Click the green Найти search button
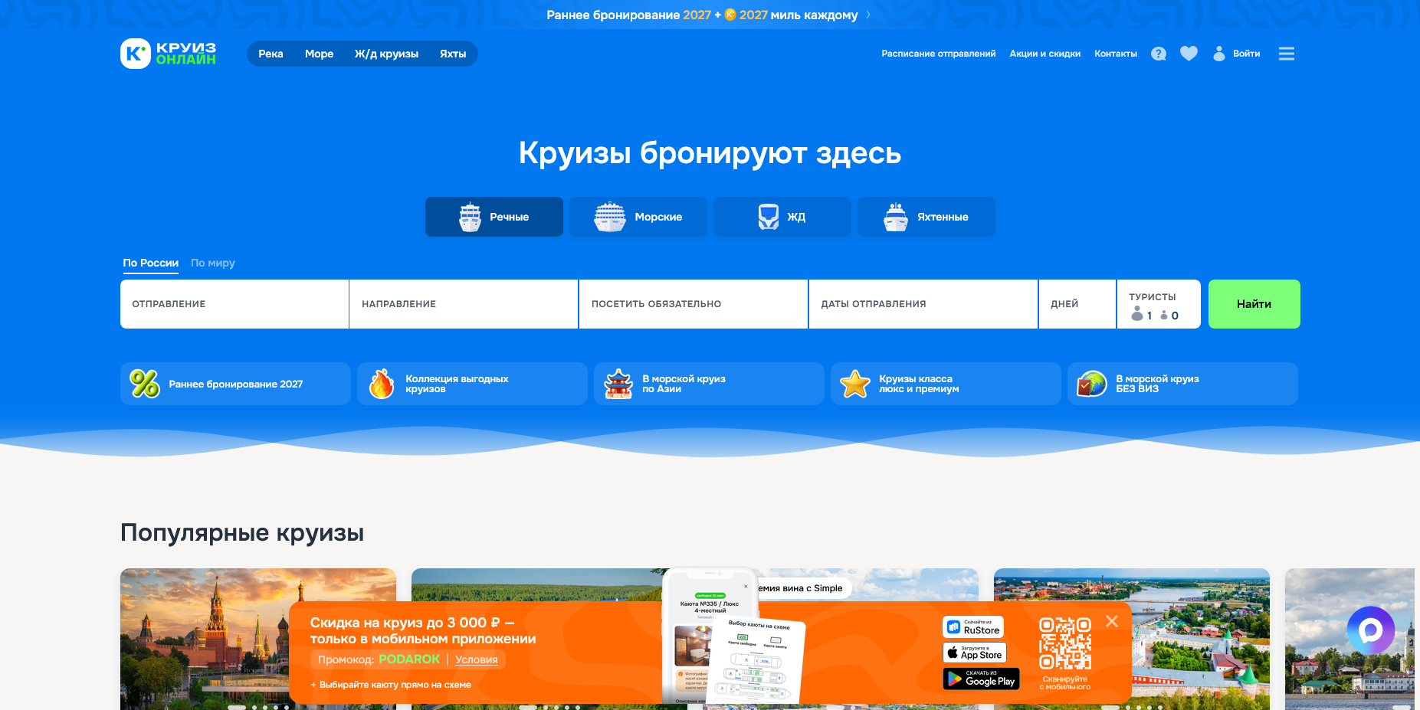This screenshot has height=710, width=1420. pyautogui.click(x=1254, y=304)
